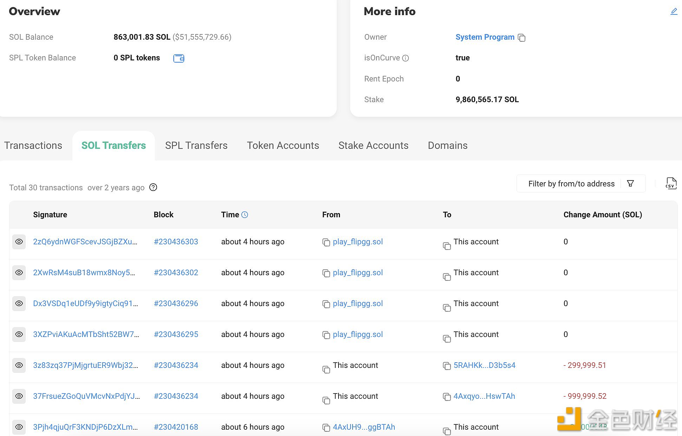Open the SPL token wallet icon
The width and height of the screenshot is (682, 436).
pos(179,58)
